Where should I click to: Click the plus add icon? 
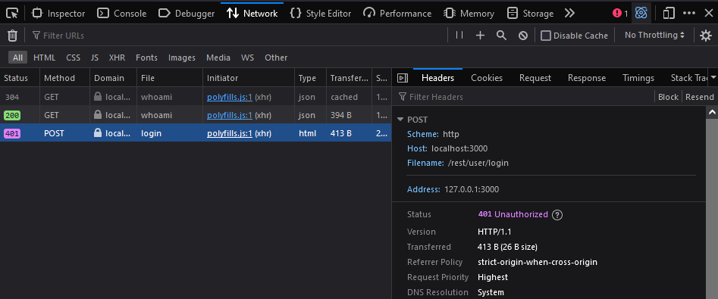click(480, 36)
